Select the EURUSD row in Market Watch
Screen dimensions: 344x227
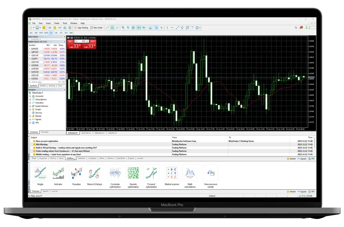click(47, 49)
